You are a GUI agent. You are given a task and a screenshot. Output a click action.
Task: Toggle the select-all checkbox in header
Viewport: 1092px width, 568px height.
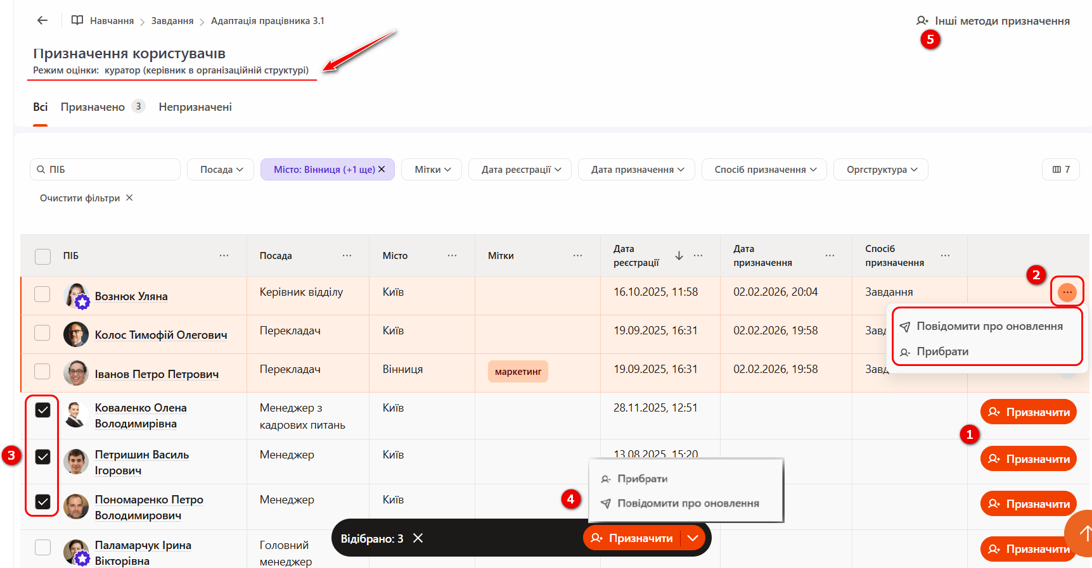(x=42, y=256)
